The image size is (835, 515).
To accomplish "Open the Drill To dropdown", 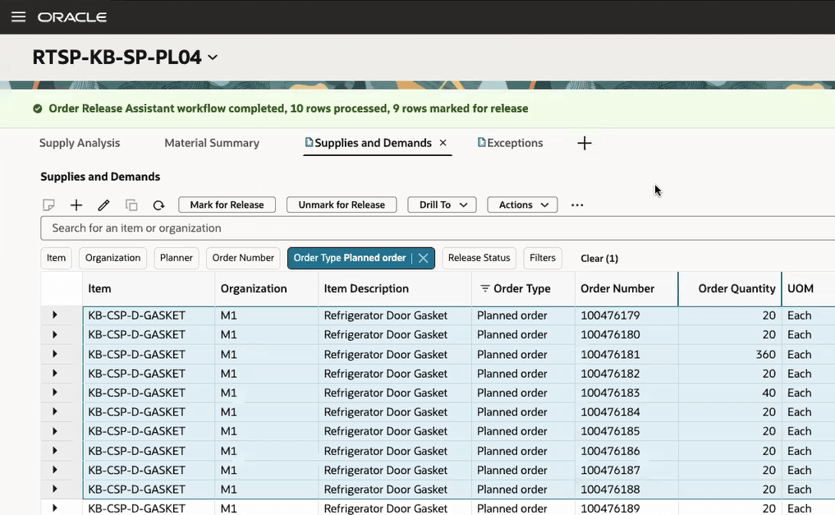I will tap(441, 205).
